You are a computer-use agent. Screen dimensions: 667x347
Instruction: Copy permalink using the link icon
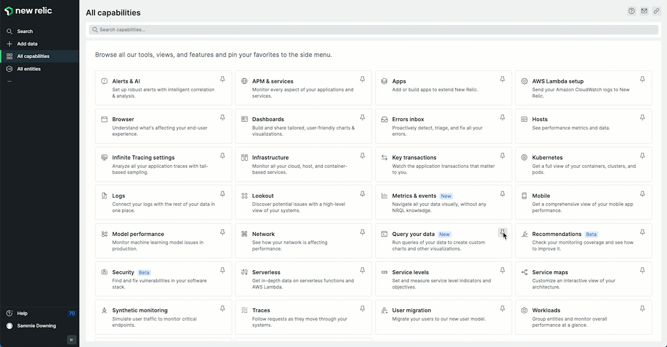[656, 11]
